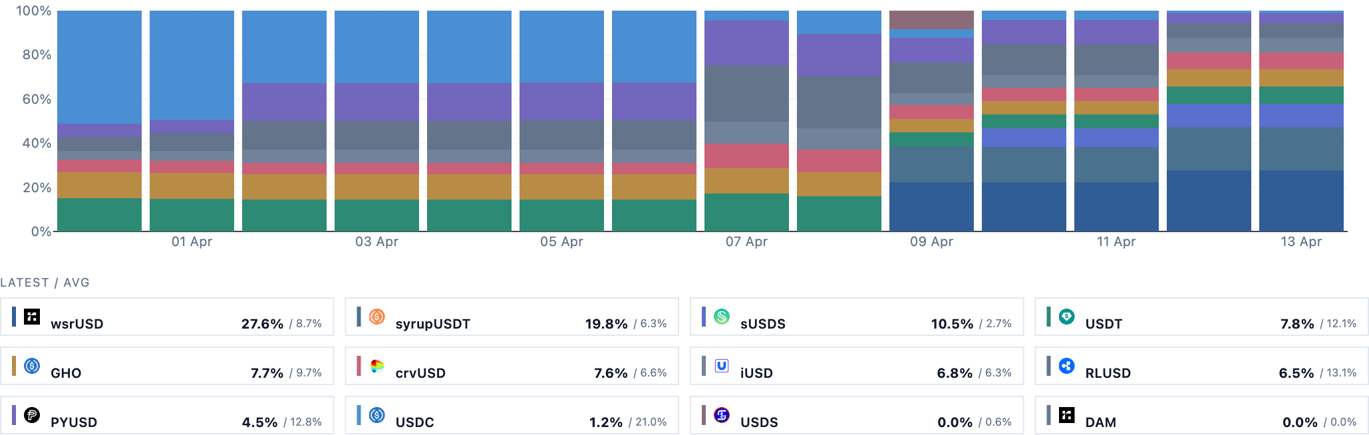Click the 07 Apr axis label
This screenshot has height=435, width=1369.
click(x=746, y=241)
